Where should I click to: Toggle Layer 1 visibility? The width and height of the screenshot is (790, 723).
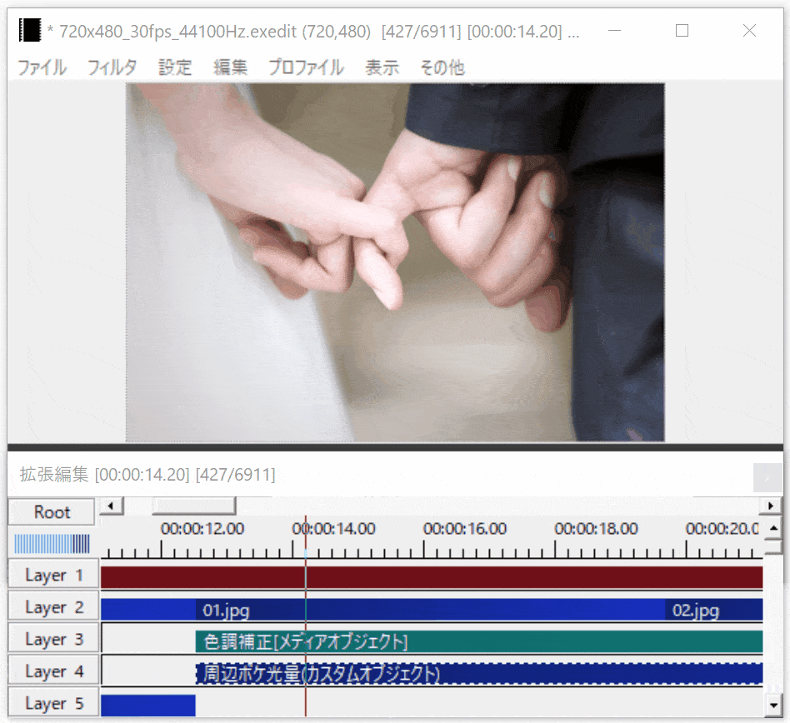[52, 575]
